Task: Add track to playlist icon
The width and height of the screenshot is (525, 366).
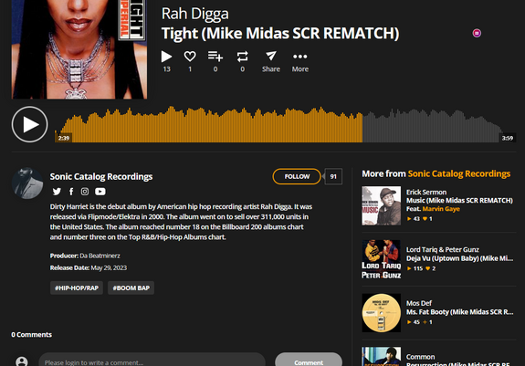Action: (215, 57)
